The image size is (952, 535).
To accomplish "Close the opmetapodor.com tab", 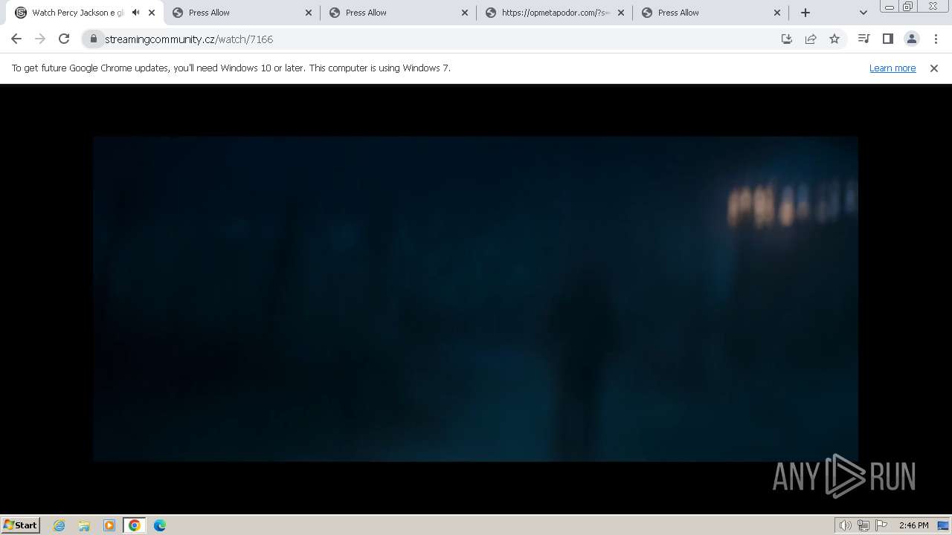I will (x=621, y=13).
